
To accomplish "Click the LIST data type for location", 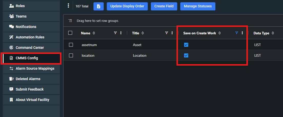I will [257, 55].
